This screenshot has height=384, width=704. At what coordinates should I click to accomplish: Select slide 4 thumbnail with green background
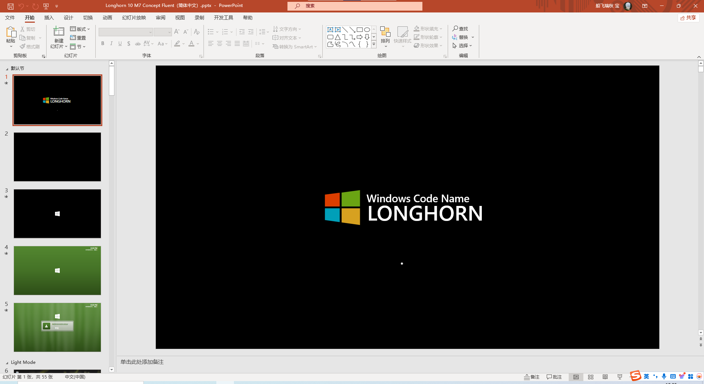point(57,270)
